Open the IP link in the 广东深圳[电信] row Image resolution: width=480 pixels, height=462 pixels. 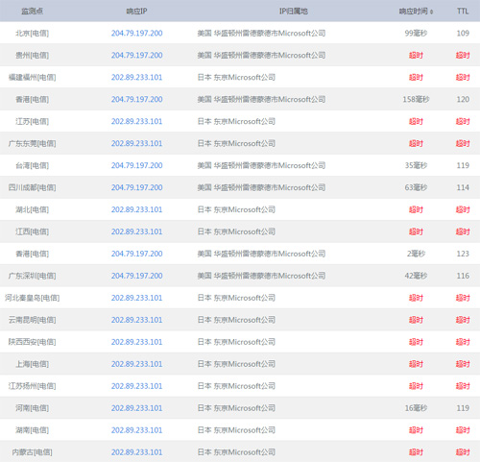click(x=137, y=276)
